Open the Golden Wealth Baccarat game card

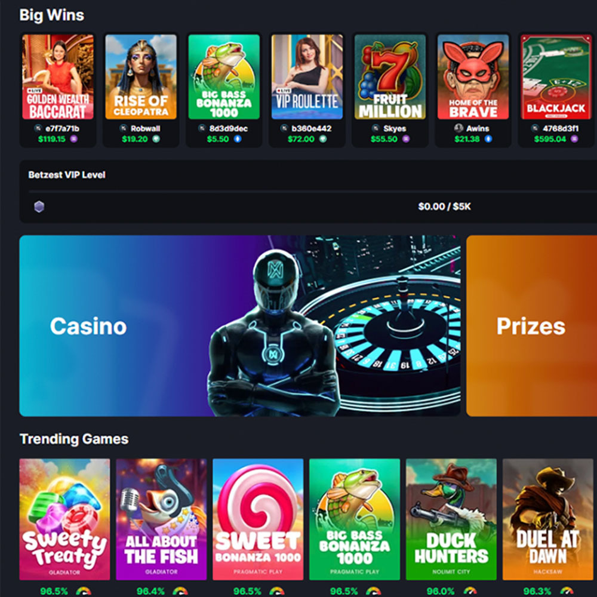(x=58, y=77)
